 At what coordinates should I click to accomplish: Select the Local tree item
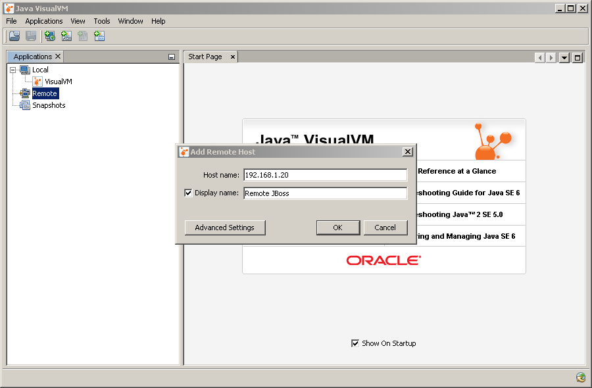click(x=40, y=70)
